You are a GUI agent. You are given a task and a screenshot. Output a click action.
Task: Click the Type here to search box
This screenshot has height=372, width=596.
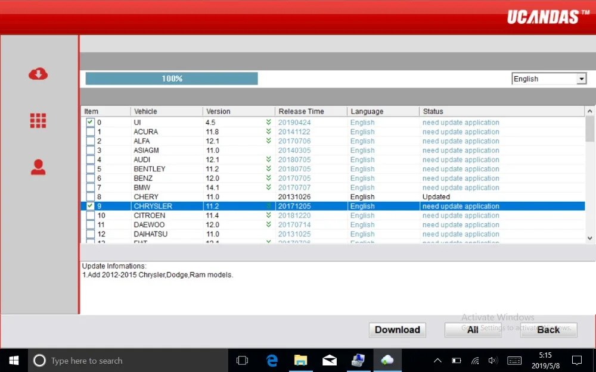(128, 360)
